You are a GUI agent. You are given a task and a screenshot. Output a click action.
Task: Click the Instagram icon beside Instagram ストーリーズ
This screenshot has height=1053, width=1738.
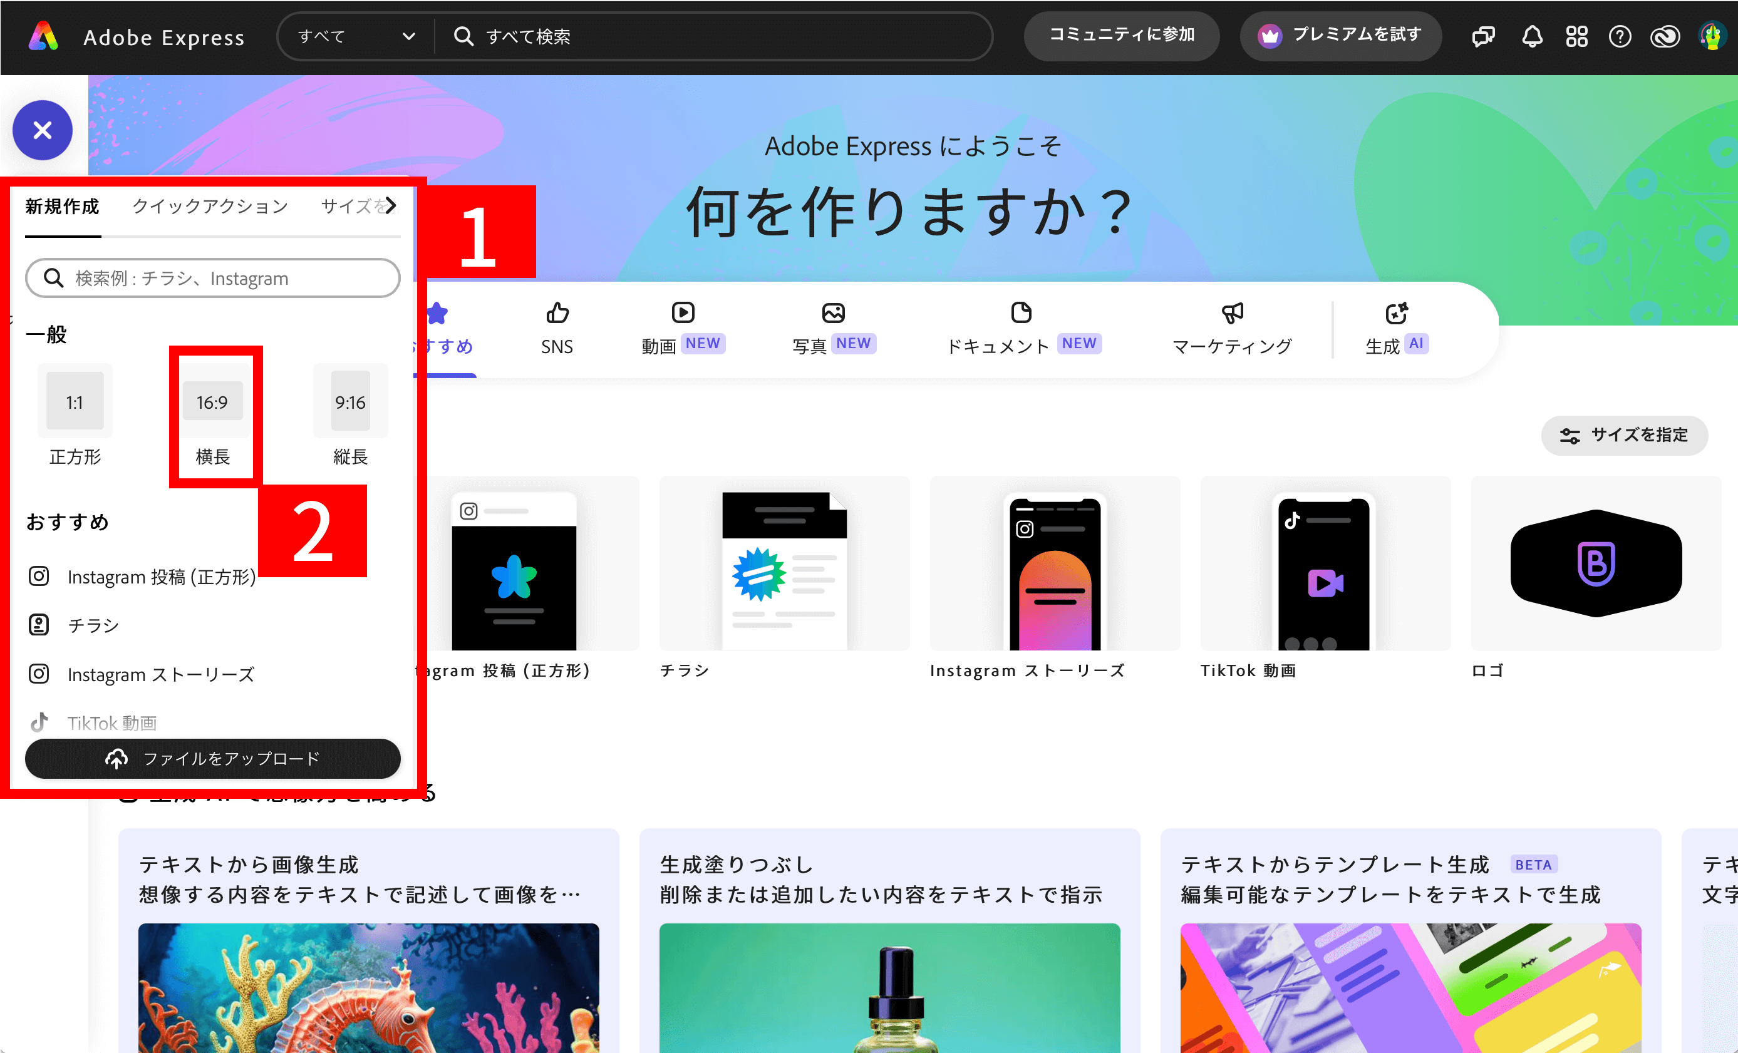pos(39,674)
